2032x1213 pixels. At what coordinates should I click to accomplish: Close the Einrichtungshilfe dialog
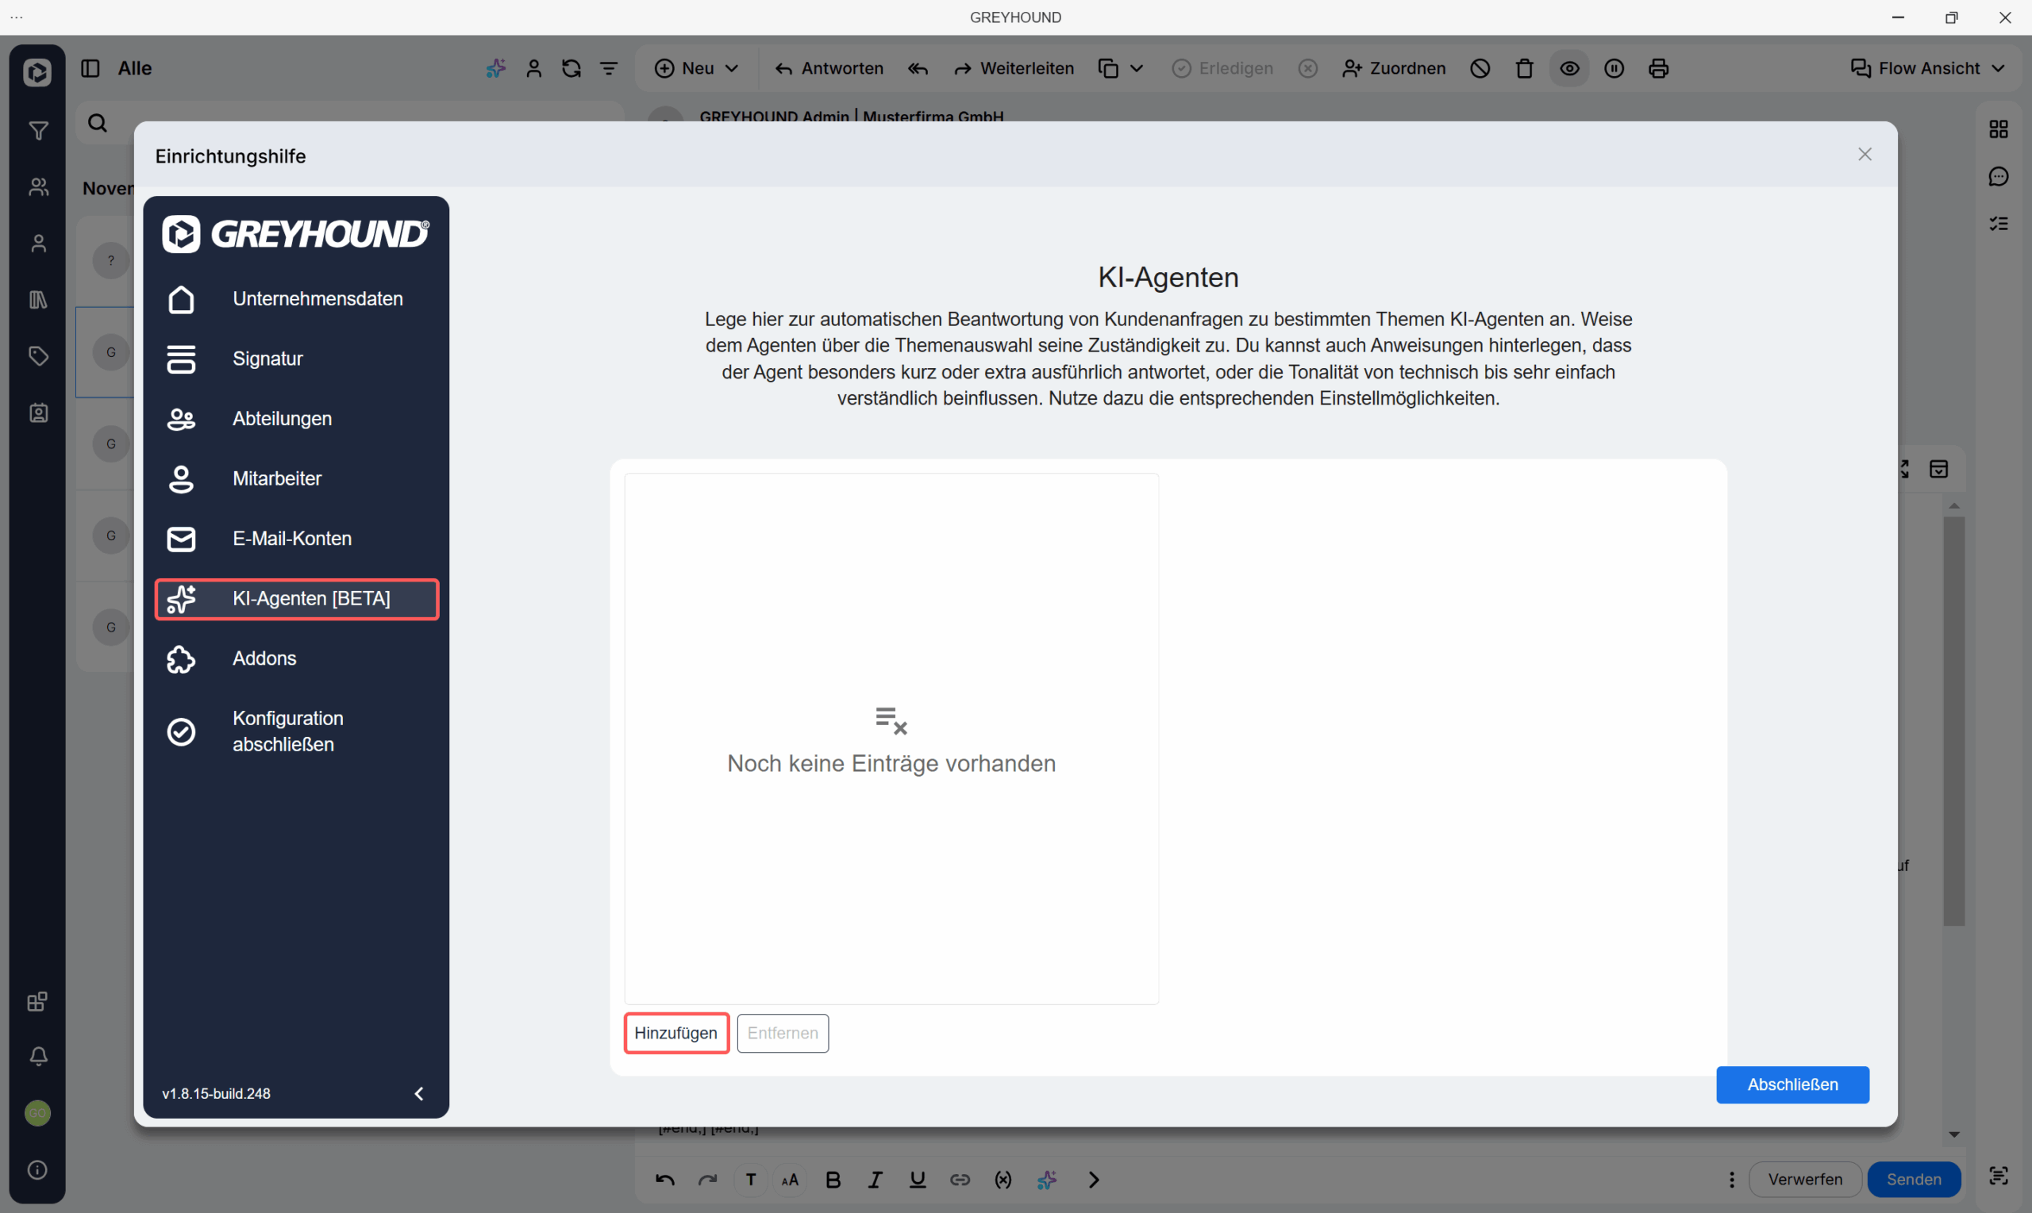(x=1865, y=155)
